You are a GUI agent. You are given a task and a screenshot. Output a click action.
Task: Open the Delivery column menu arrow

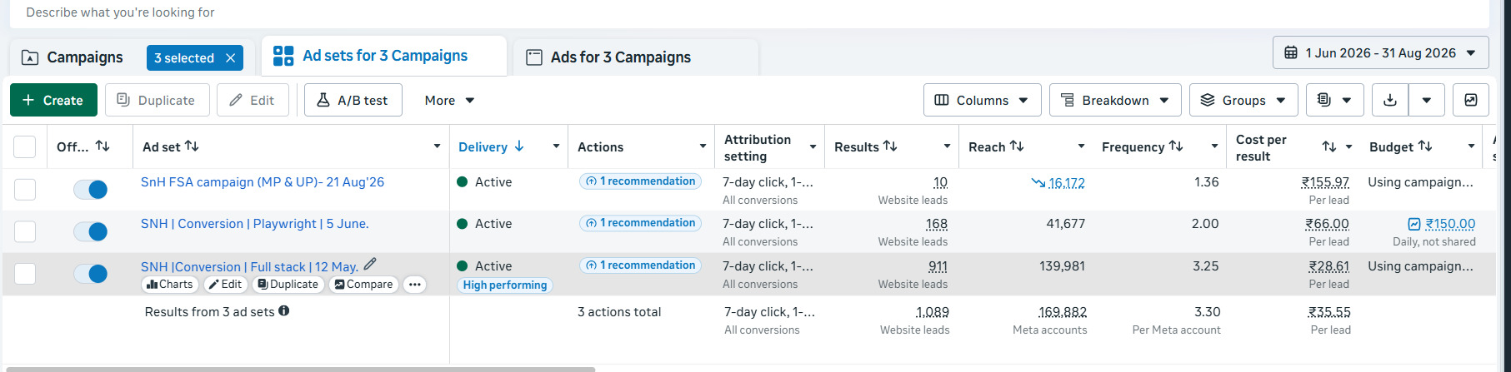(556, 146)
